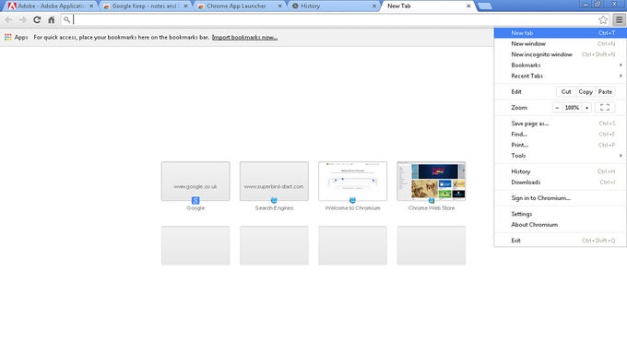Select Print in the menu
627x353 pixels.
(560, 145)
